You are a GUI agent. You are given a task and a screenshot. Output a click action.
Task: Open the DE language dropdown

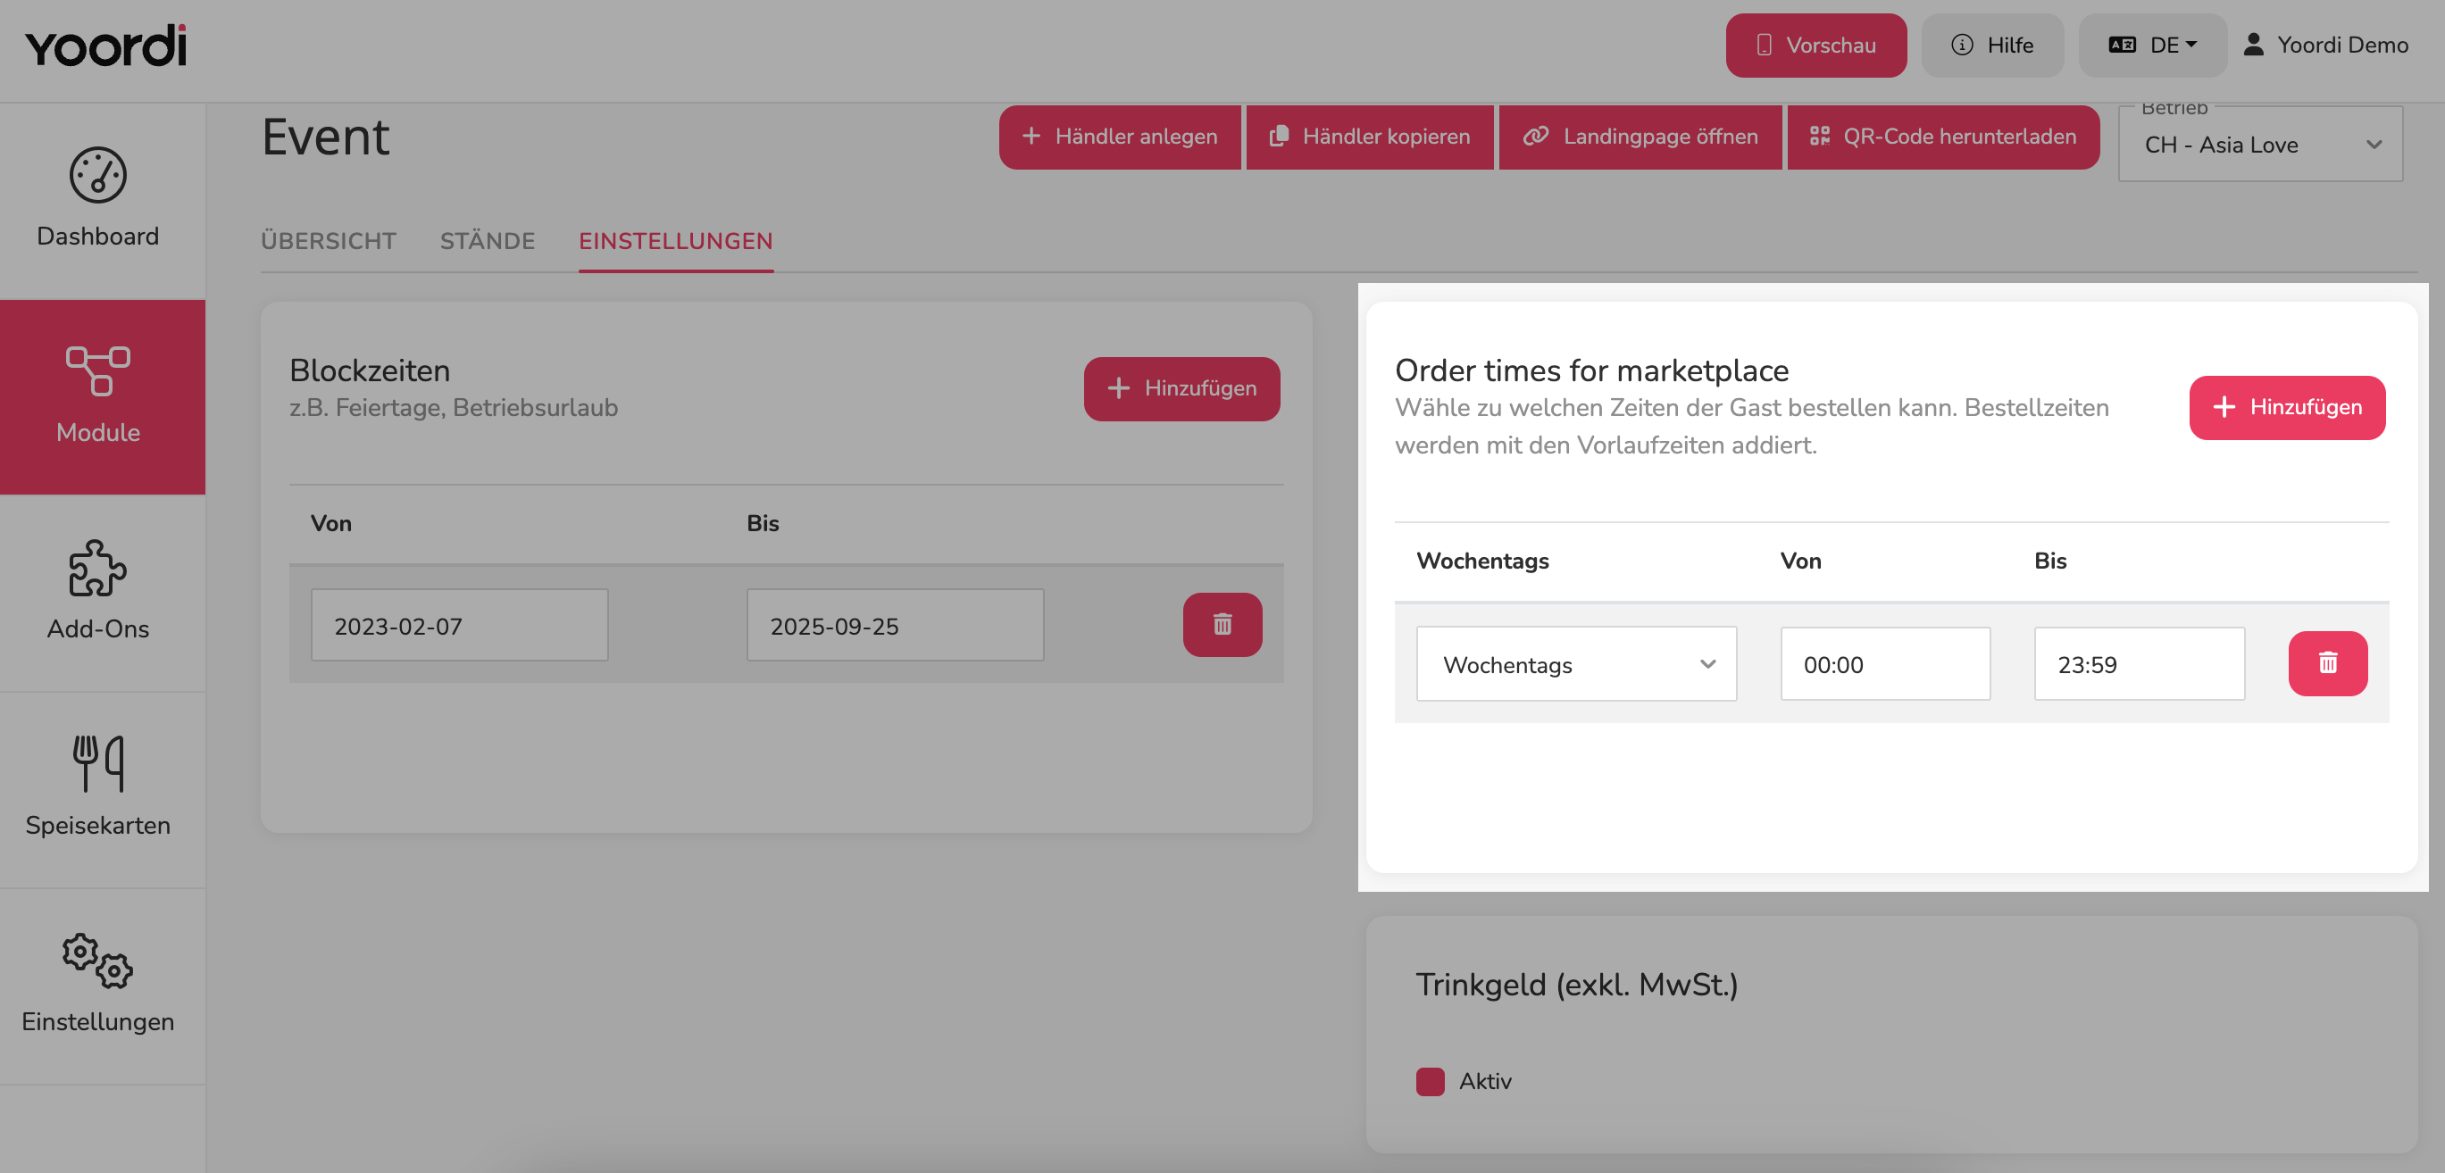2152,45
